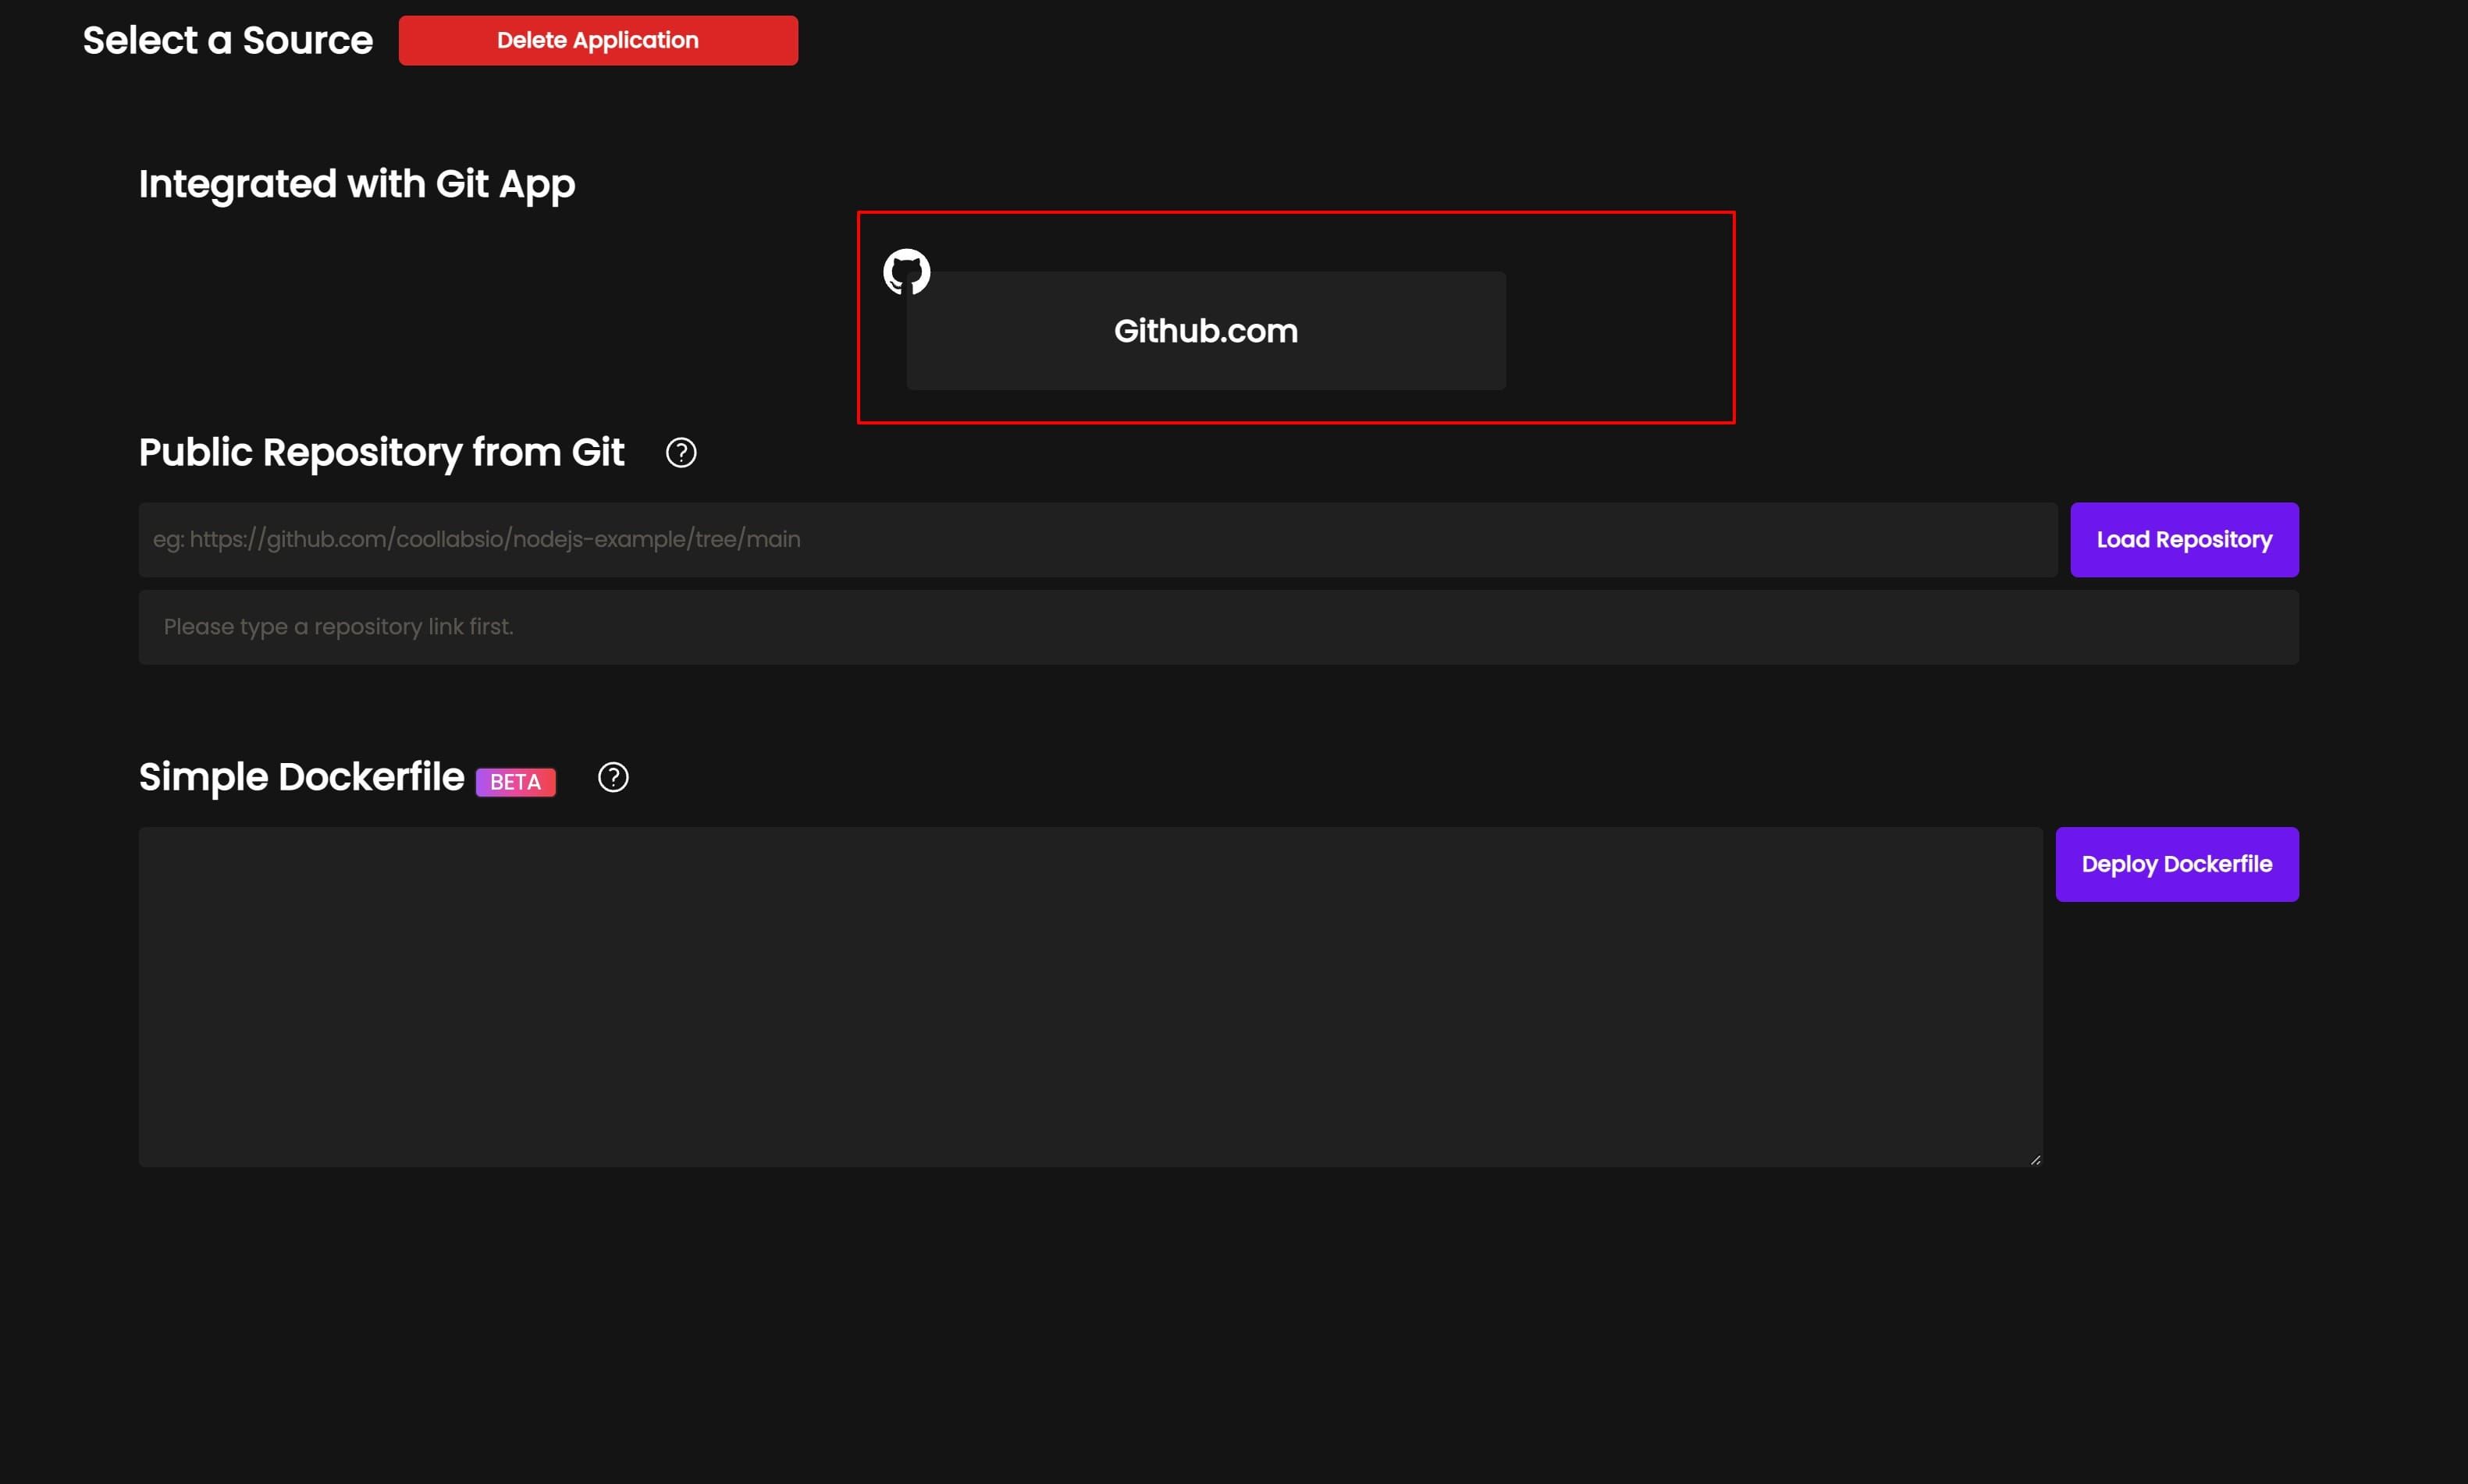Click the Delete Application button
This screenshot has height=1484, width=2468.
597,40
